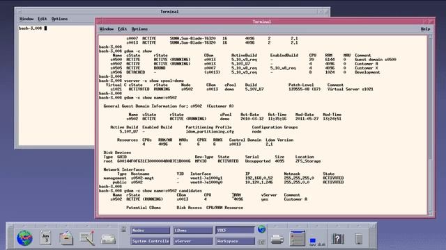Click the 'Development' comment in s0506 row

pos(367,72)
